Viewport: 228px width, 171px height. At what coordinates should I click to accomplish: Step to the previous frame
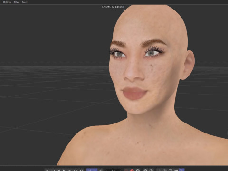(58, 170)
